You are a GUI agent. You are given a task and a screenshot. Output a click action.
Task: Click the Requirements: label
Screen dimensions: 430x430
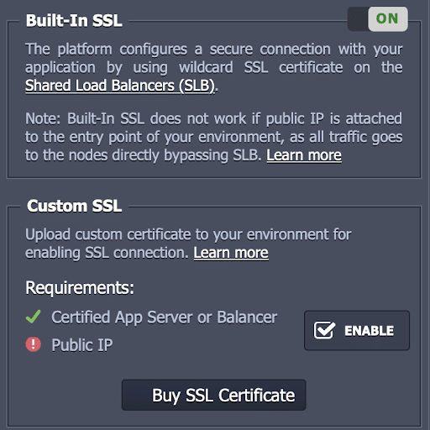tap(80, 288)
